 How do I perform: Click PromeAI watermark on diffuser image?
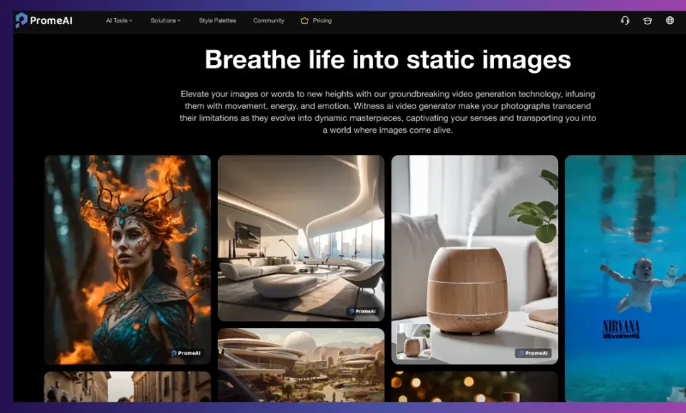click(532, 352)
